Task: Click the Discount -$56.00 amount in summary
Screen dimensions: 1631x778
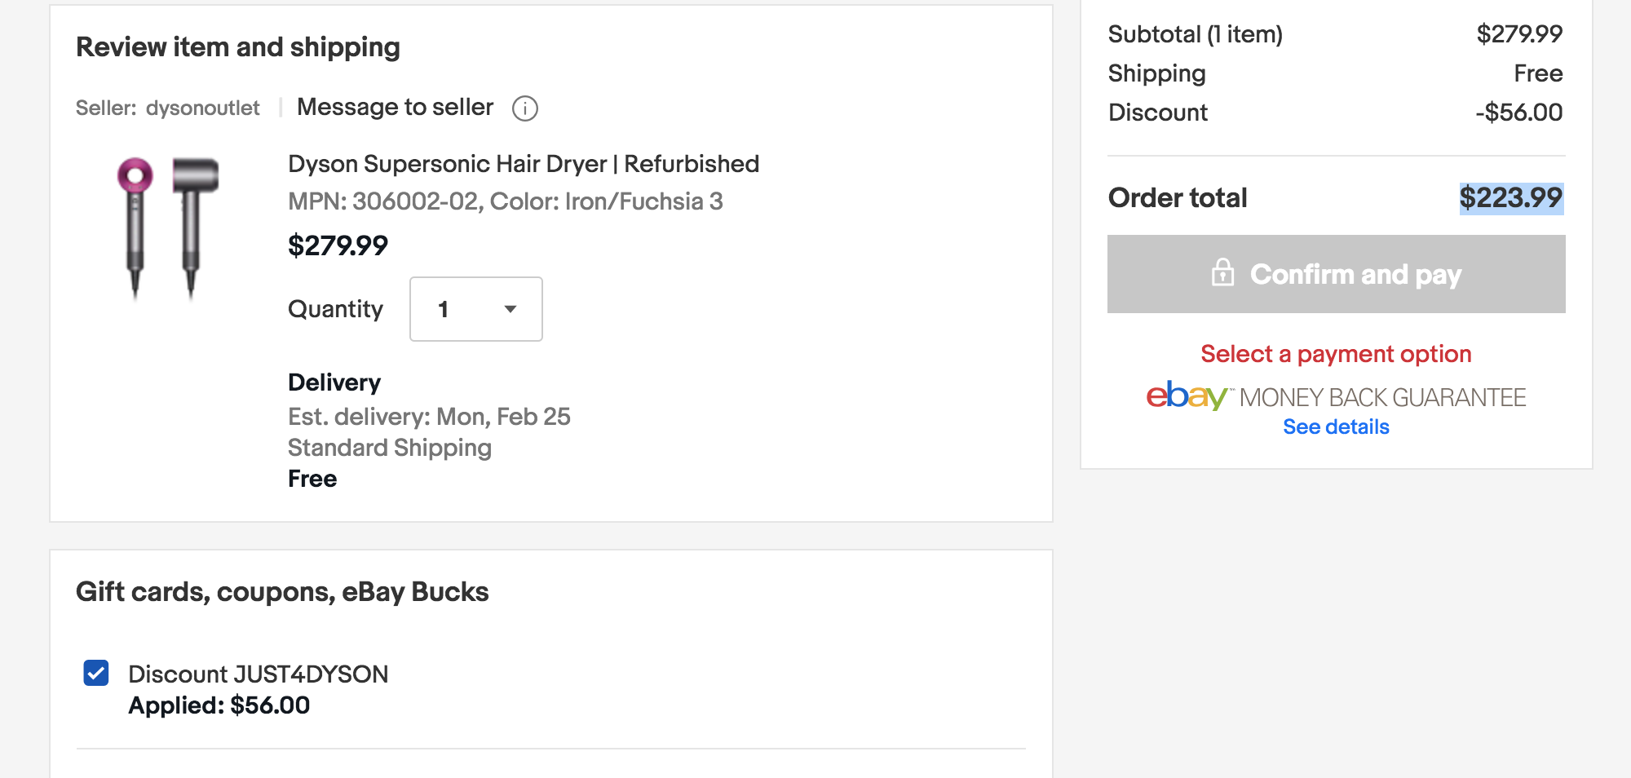Action: click(x=1518, y=113)
